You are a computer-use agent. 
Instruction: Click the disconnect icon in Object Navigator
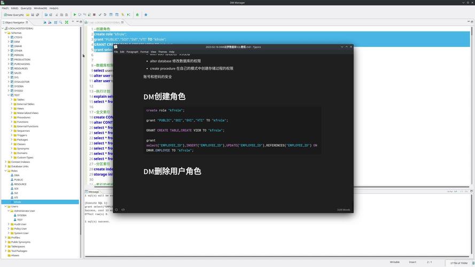click(50, 22)
